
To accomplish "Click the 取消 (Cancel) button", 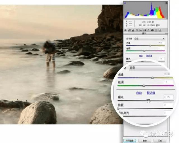I will (x=145, y=140).
